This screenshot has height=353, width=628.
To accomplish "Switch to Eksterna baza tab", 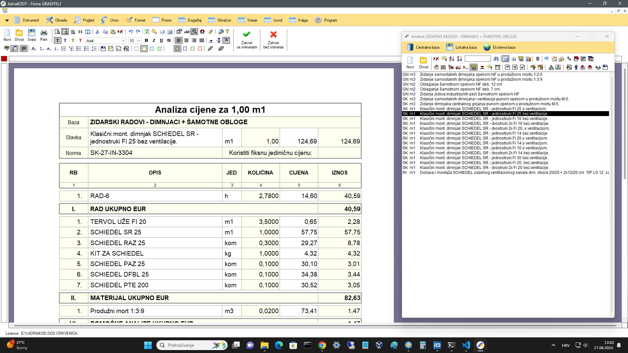I will pyautogui.click(x=499, y=47).
